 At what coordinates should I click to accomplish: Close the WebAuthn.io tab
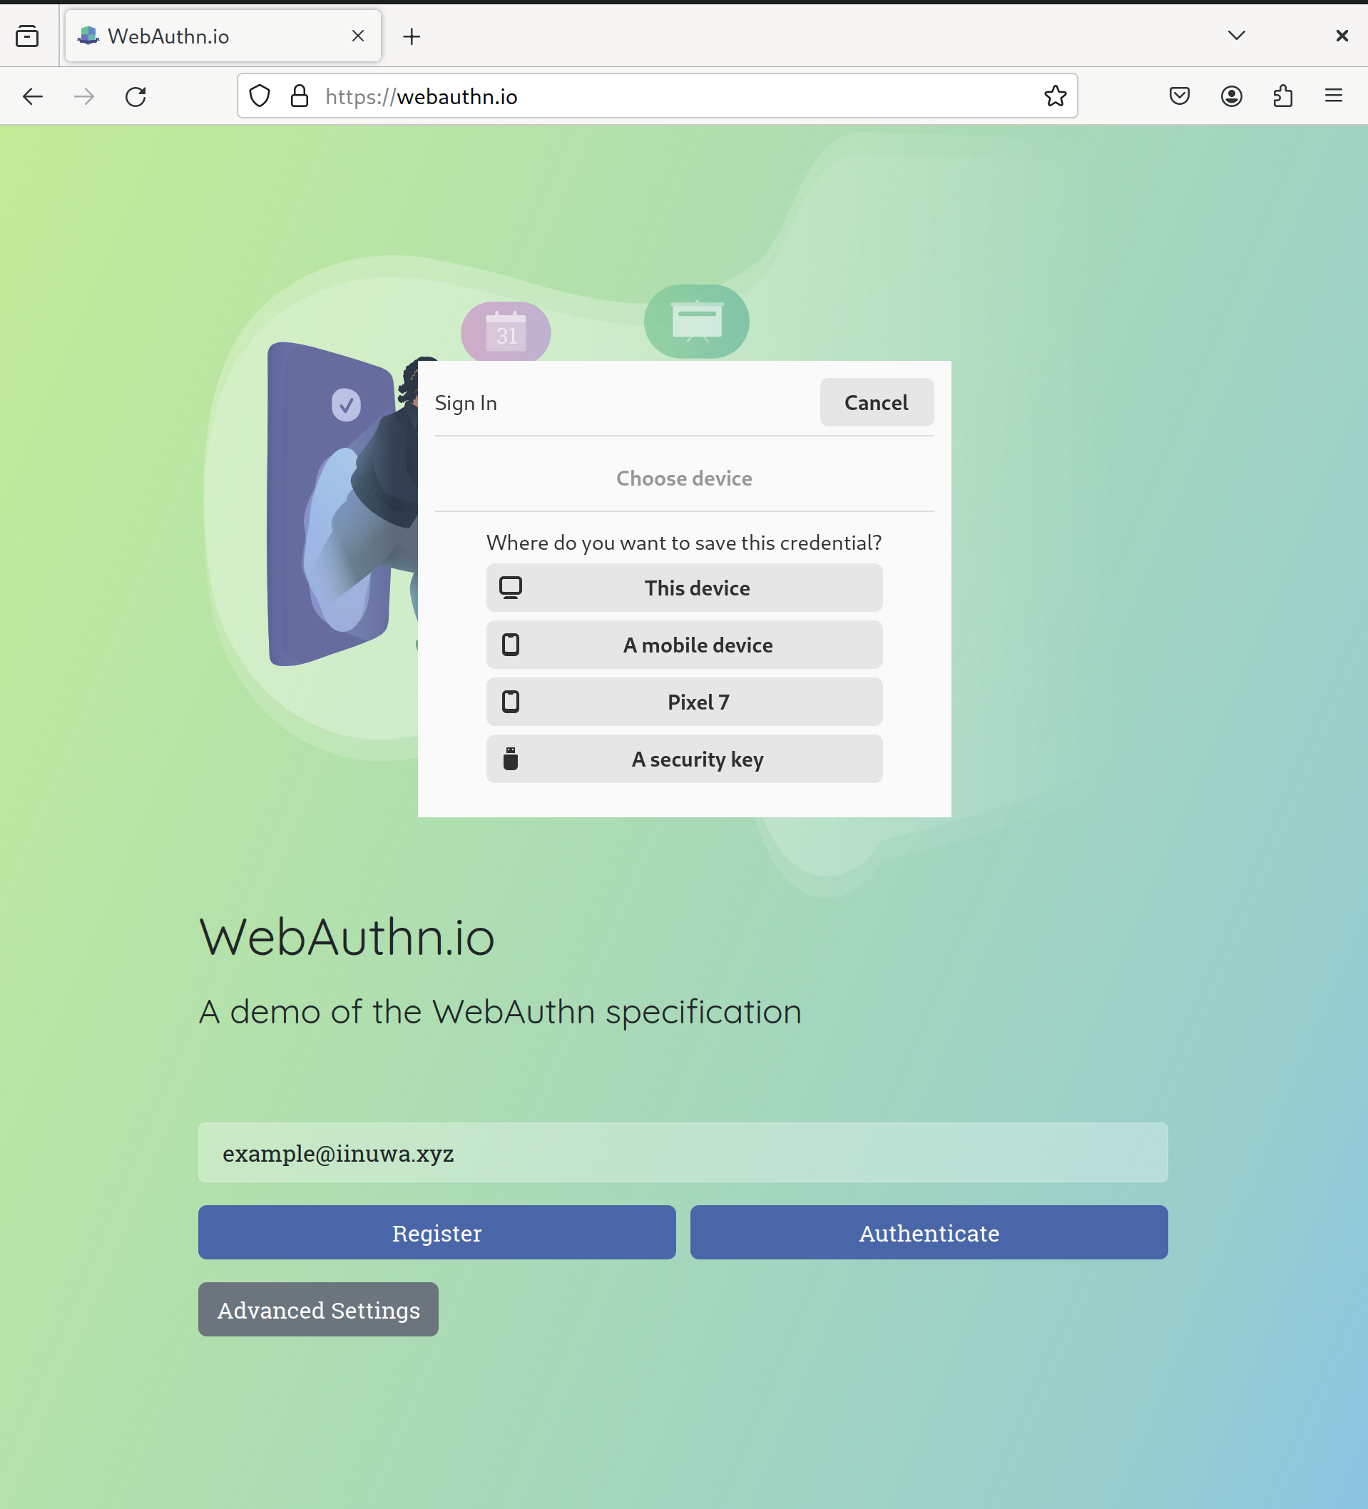click(358, 36)
